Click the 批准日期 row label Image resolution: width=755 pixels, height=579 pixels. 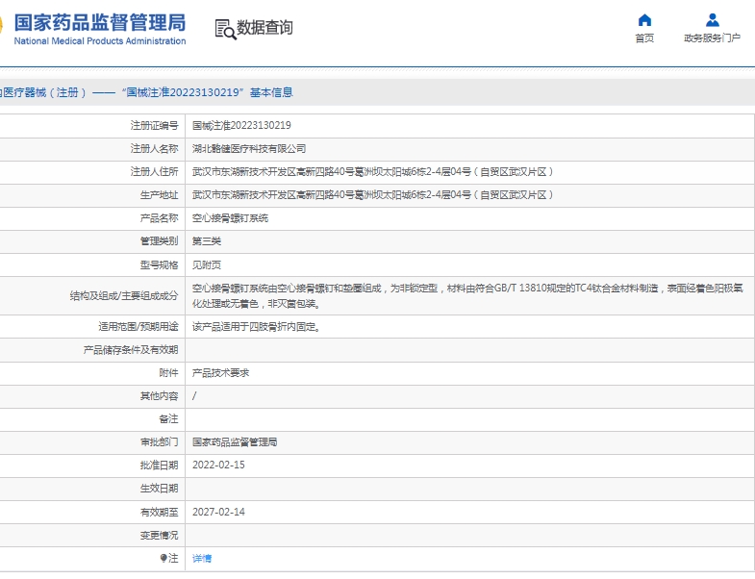point(159,466)
